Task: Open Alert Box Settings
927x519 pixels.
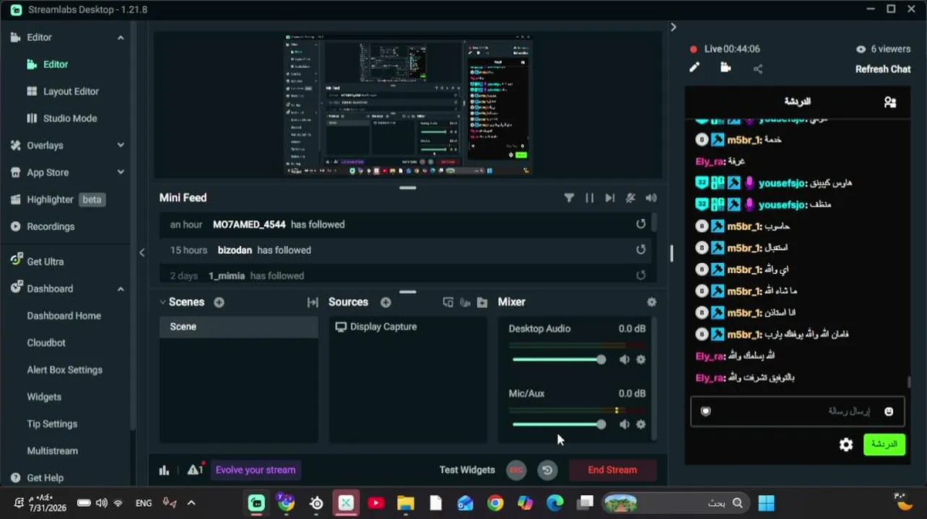Action: click(64, 370)
